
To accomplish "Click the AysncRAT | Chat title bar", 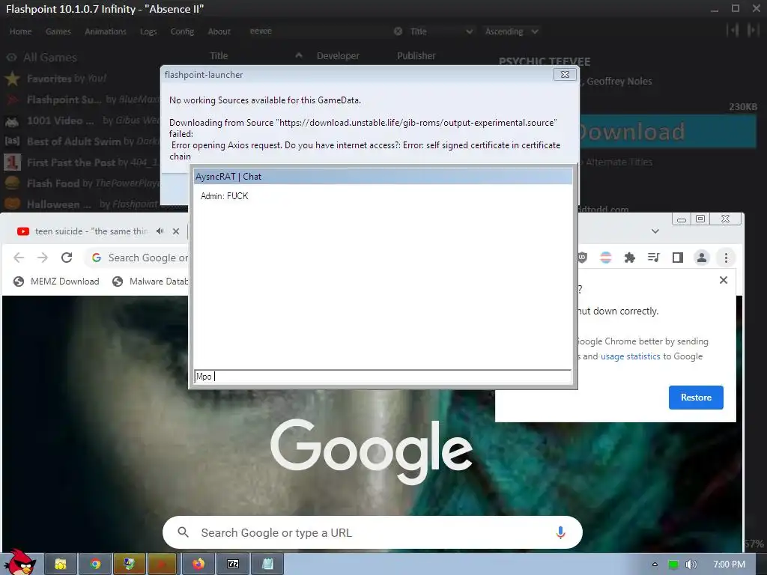I will [x=383, y=177].
